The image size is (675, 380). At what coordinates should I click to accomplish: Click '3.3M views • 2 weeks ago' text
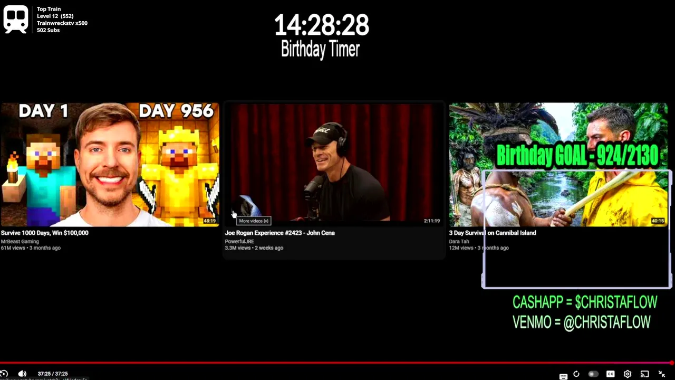(x=254, y=248)
